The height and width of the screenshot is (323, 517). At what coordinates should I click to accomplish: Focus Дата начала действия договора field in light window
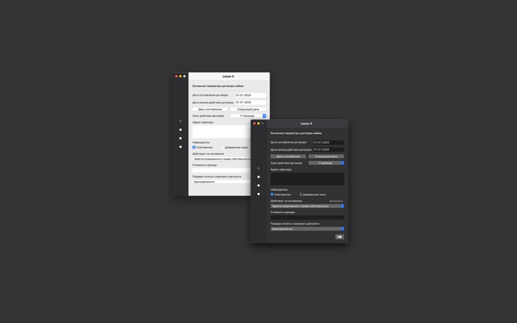(250, 103)
